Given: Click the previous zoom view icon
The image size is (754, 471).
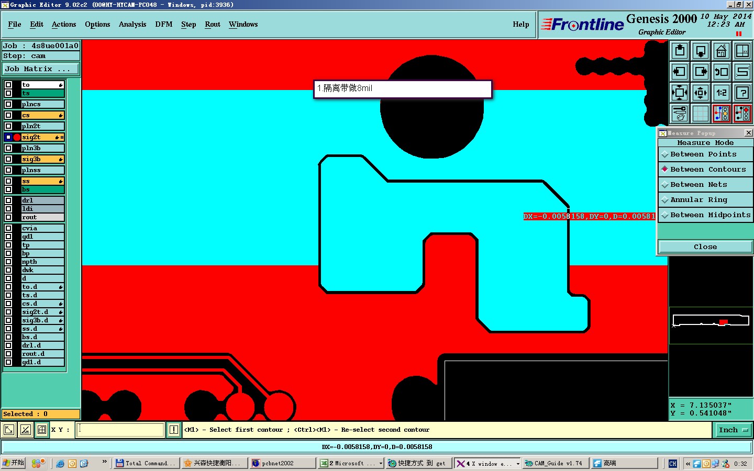Looking at the screenshot, I should [x=722, y=72].
